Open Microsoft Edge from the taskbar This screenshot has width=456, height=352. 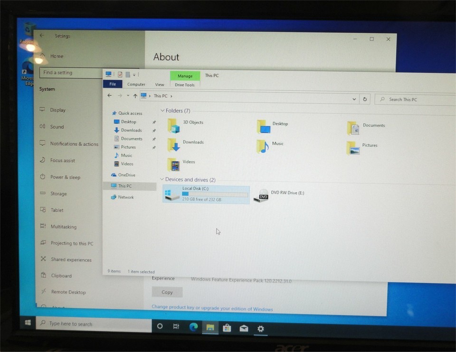point(193,327)
